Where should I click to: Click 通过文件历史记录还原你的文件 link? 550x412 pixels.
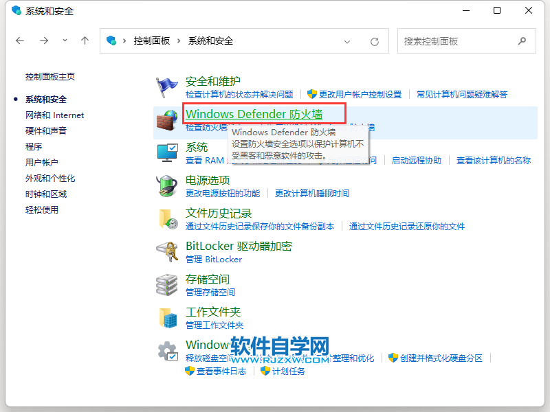tap(407, 227)
